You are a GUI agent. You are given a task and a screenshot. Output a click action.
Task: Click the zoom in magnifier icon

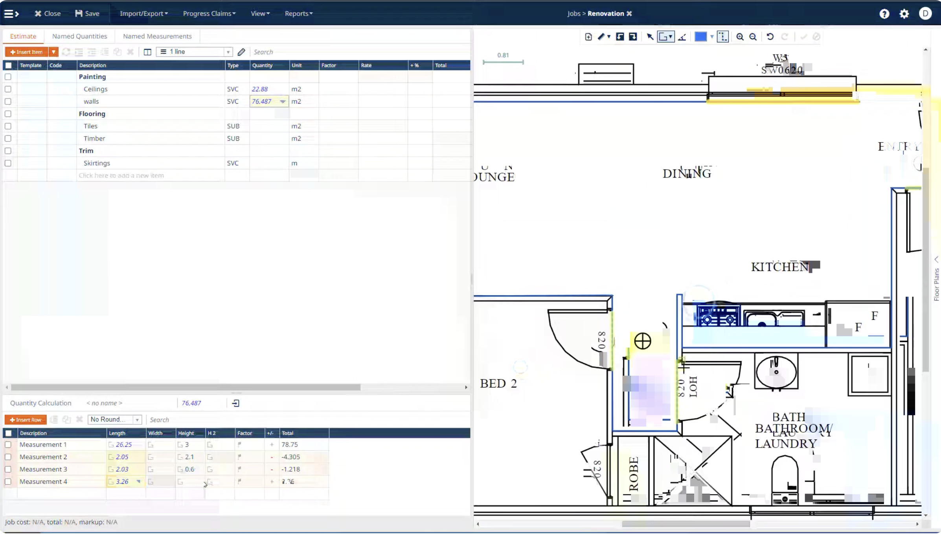tap(740, 37)
